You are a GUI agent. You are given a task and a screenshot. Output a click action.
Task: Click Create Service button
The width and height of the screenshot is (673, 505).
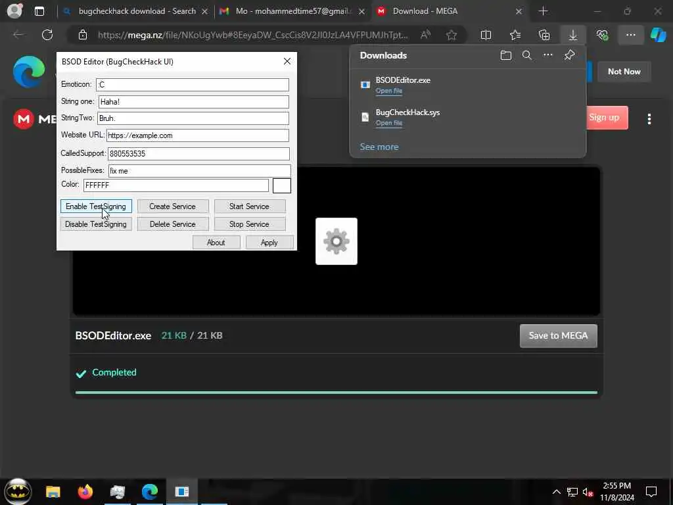coord(173,206)
